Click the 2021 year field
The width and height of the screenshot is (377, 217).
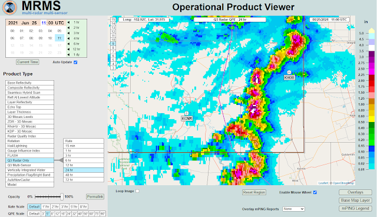point(13,23)
